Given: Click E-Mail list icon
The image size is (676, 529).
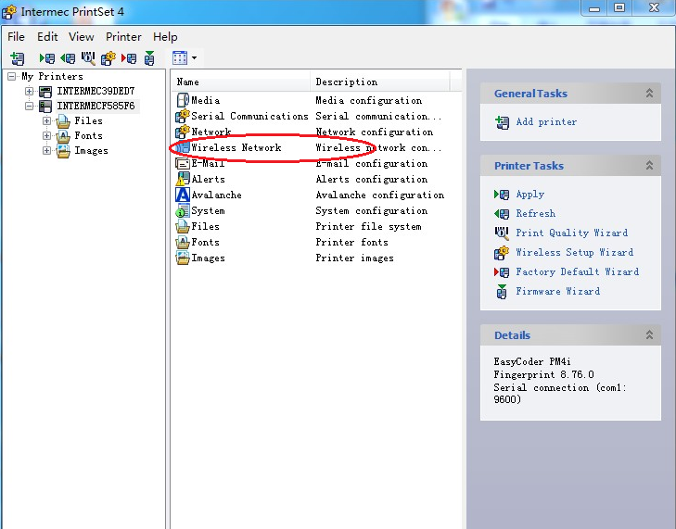Looking at the screenshot, I should click(183, 164).
